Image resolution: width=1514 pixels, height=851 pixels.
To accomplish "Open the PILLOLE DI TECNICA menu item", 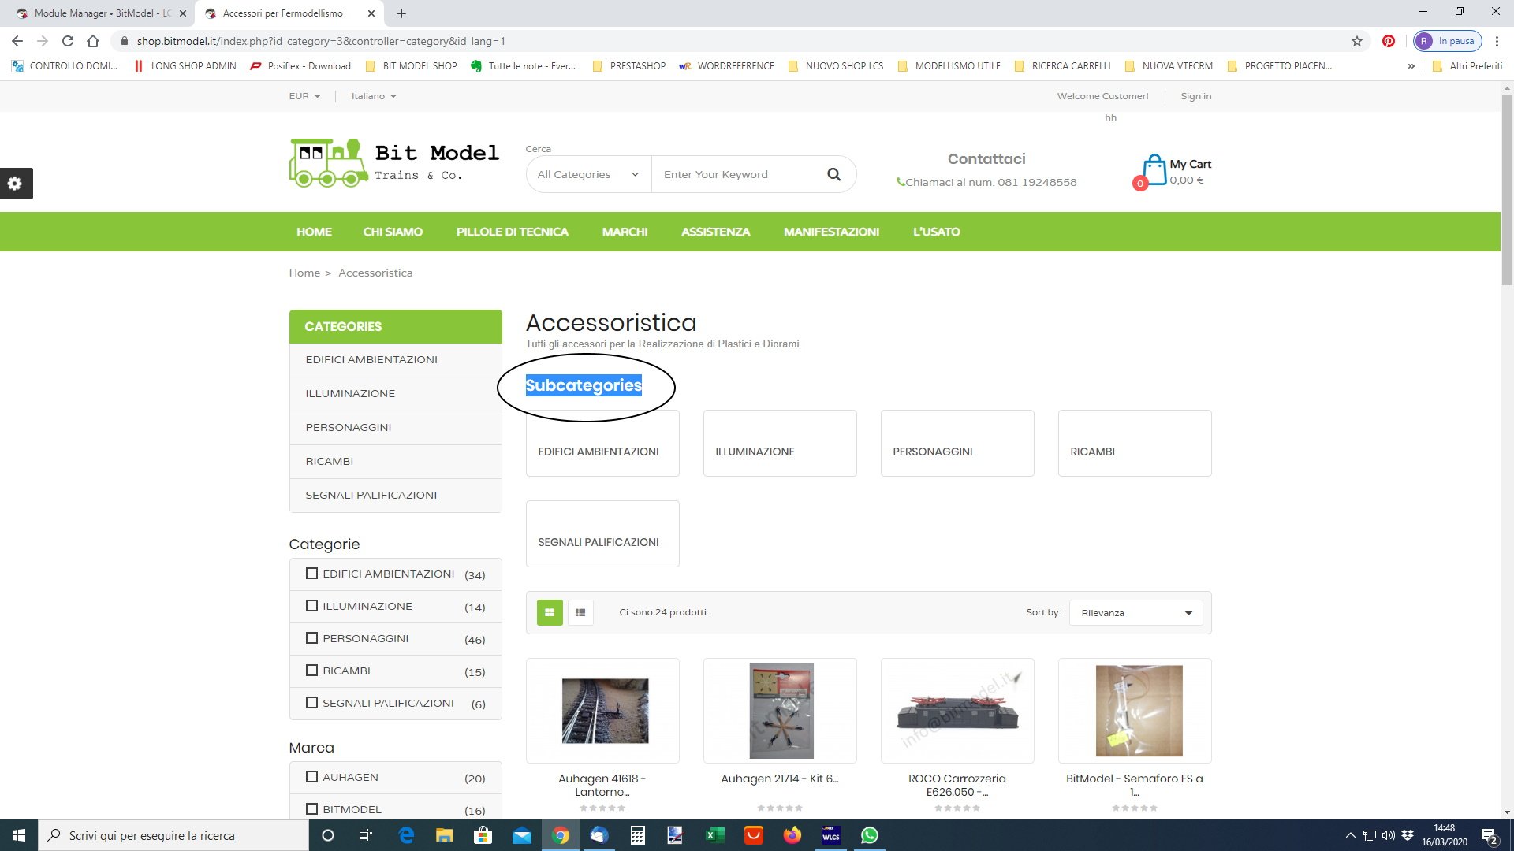I will point(512,232).
